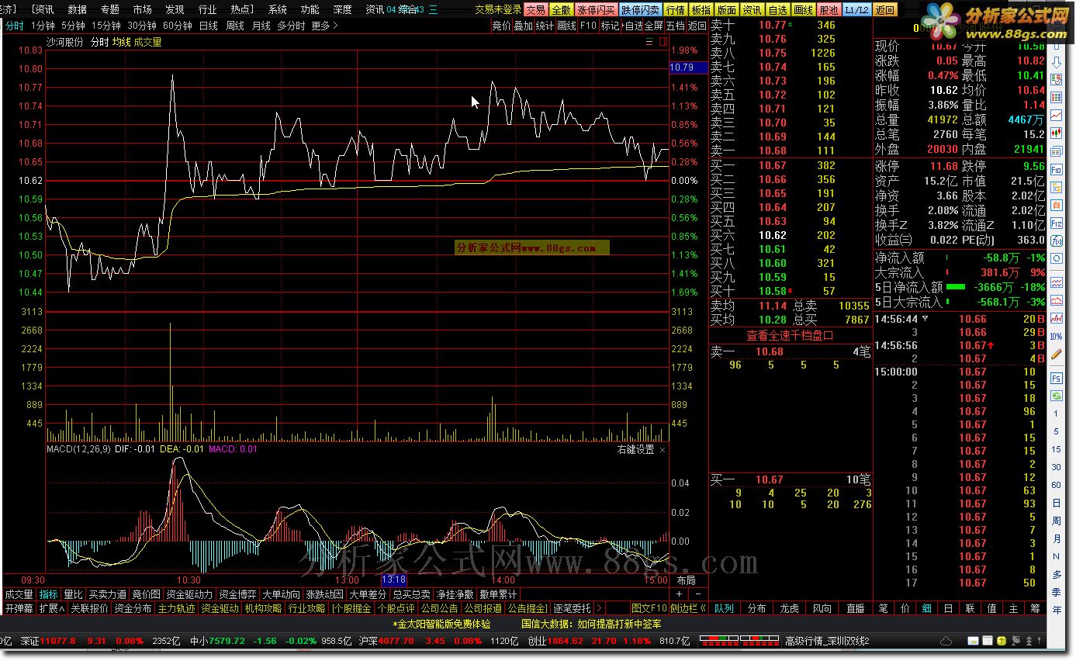Open the dropdown arrow next to 14:56:44
The image size is (1076, 661).
coord(925,319)
